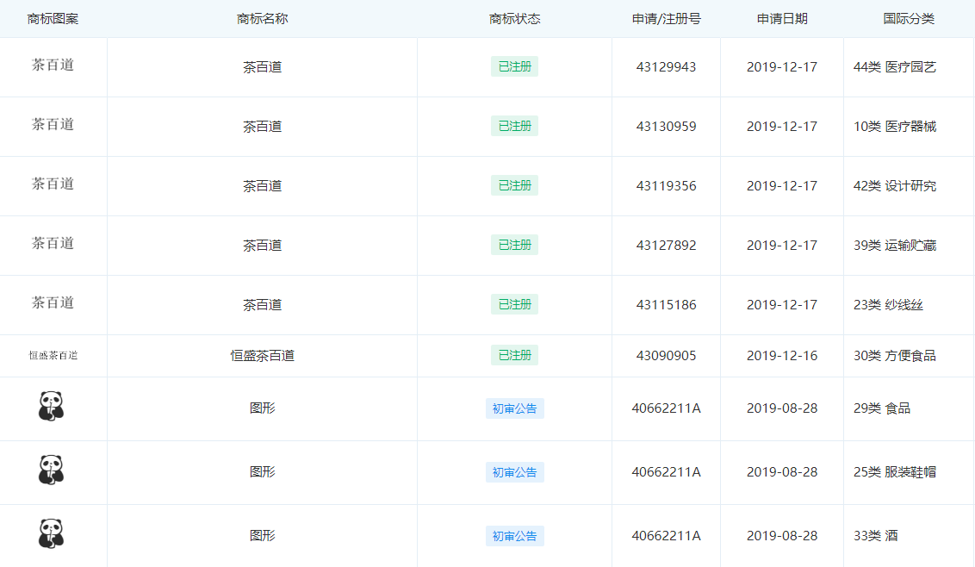Click date 2019-12-17 in row 43129943
The height and width of the screenshot is (567, 975).
(781, 67)
